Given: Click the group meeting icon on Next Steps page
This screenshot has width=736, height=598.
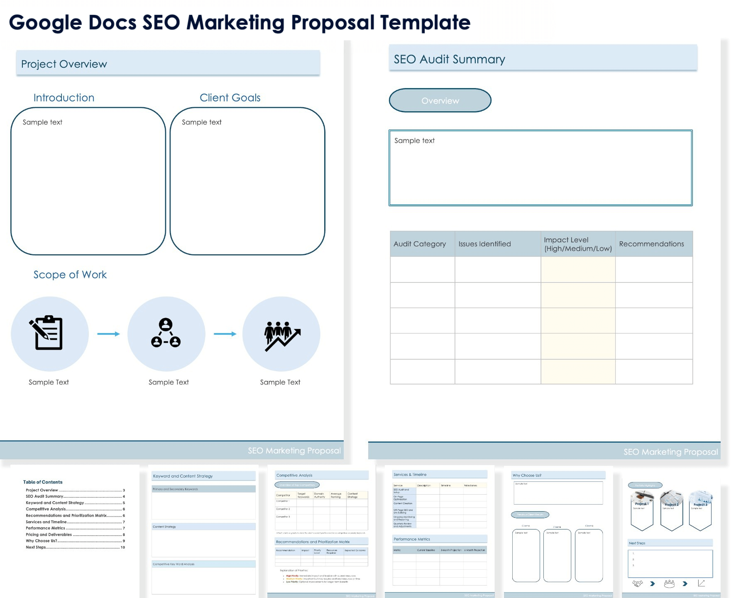Looking at the screenshot, I should pos(669,583).
